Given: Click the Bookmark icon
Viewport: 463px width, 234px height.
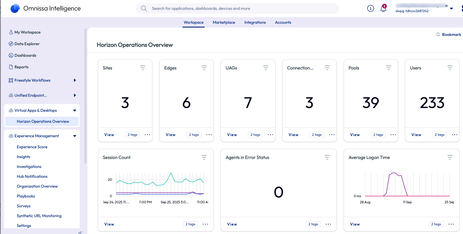Looking at the screenshot, I should click(x=438, y=34).
